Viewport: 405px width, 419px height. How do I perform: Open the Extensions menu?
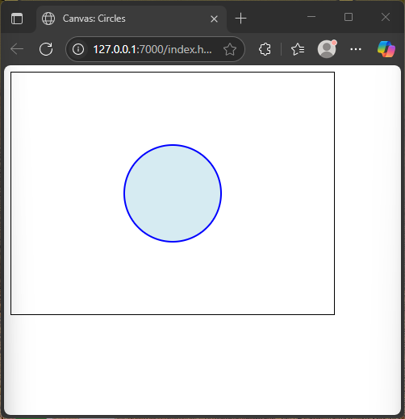pos(265,49)
